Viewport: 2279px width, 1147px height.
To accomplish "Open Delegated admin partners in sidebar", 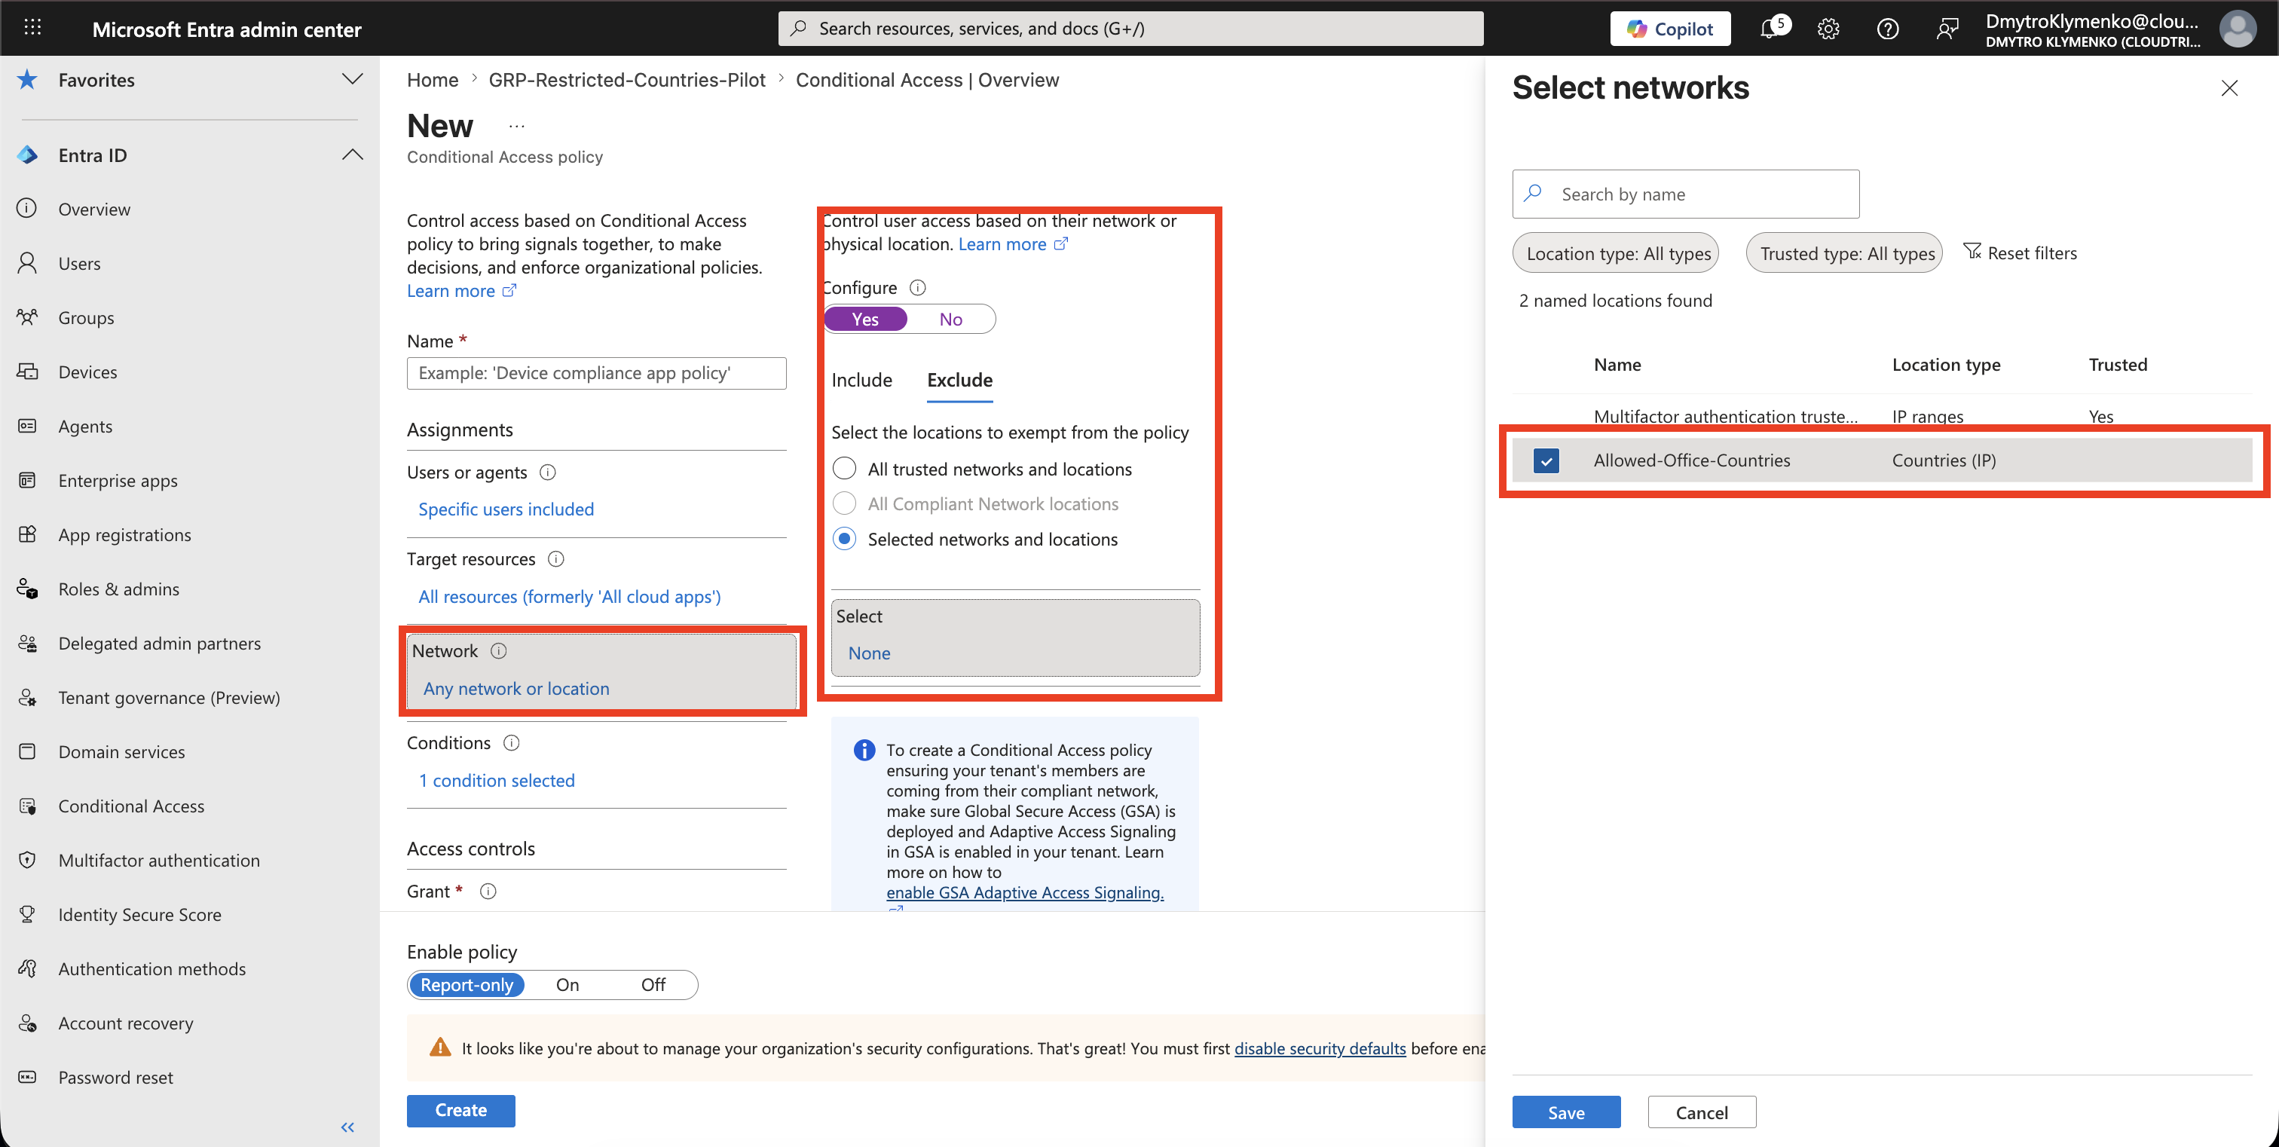I will (159, 643).
